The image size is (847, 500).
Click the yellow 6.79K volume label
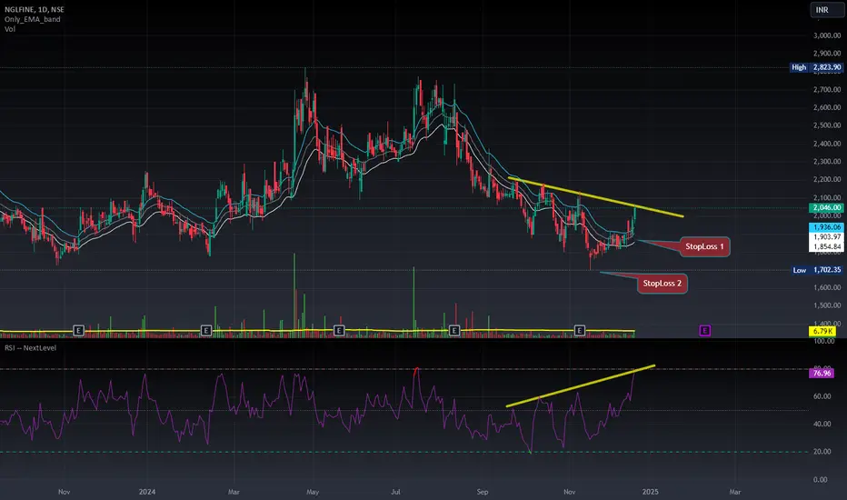[x=822, y=331]
